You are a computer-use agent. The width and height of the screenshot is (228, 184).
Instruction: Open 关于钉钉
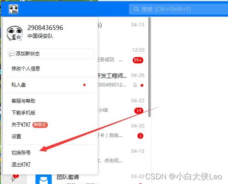pos(21,124)
